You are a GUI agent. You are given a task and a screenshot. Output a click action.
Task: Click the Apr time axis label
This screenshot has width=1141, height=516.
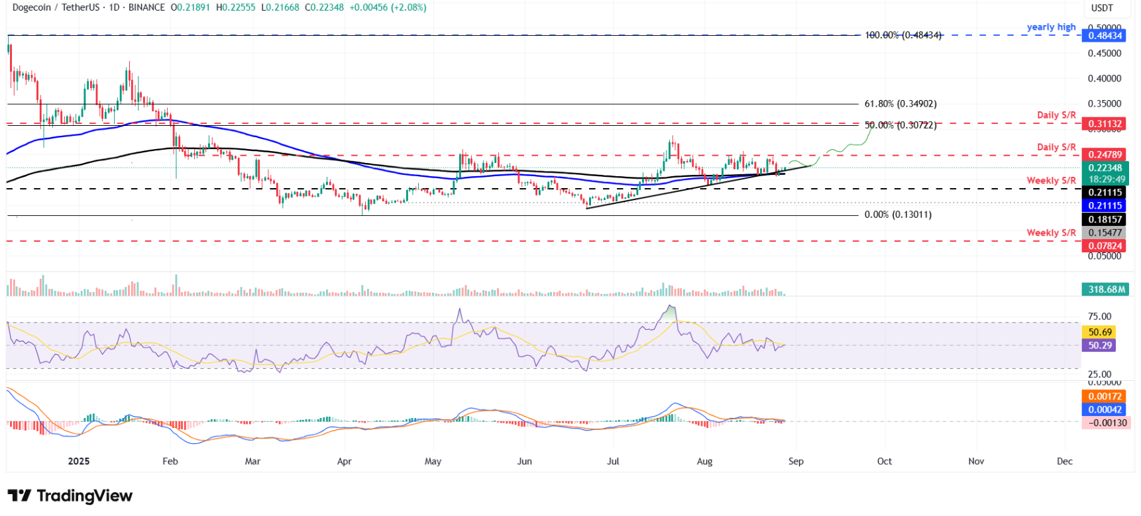pyautogui.click(x=344, y=462)
